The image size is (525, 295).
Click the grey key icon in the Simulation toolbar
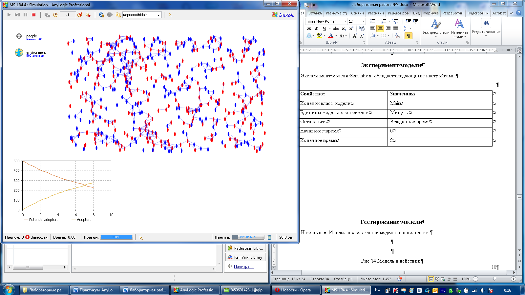pos(110,15)
